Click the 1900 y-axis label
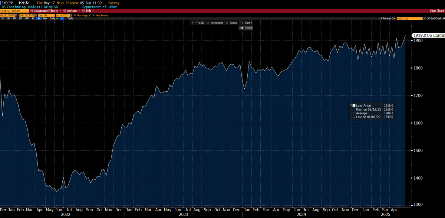 click(x=418, y=40)
